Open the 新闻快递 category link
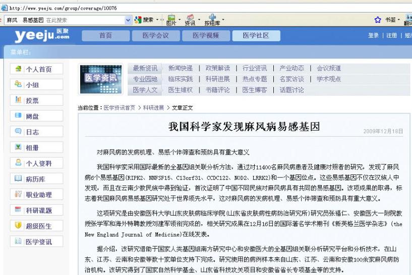 [180, 68]
